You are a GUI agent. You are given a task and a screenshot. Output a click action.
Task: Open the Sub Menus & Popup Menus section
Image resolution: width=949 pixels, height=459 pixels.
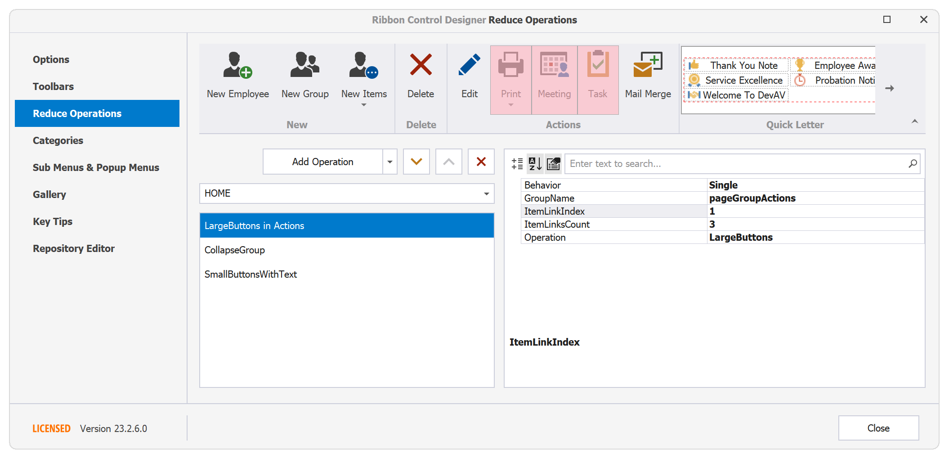click(96, 167)
